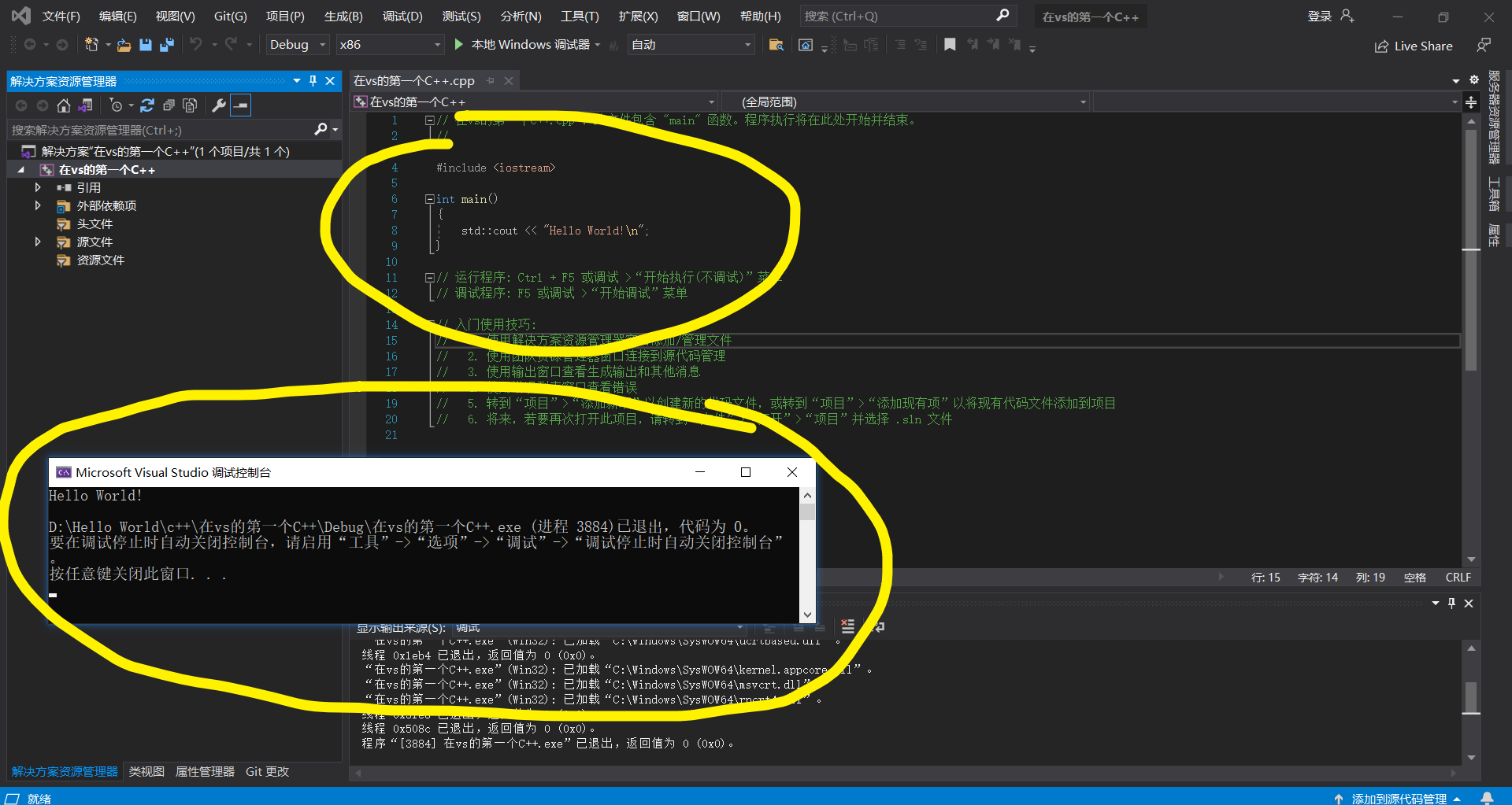Switch views icon in Solution Explorer

tap(86, 105)
